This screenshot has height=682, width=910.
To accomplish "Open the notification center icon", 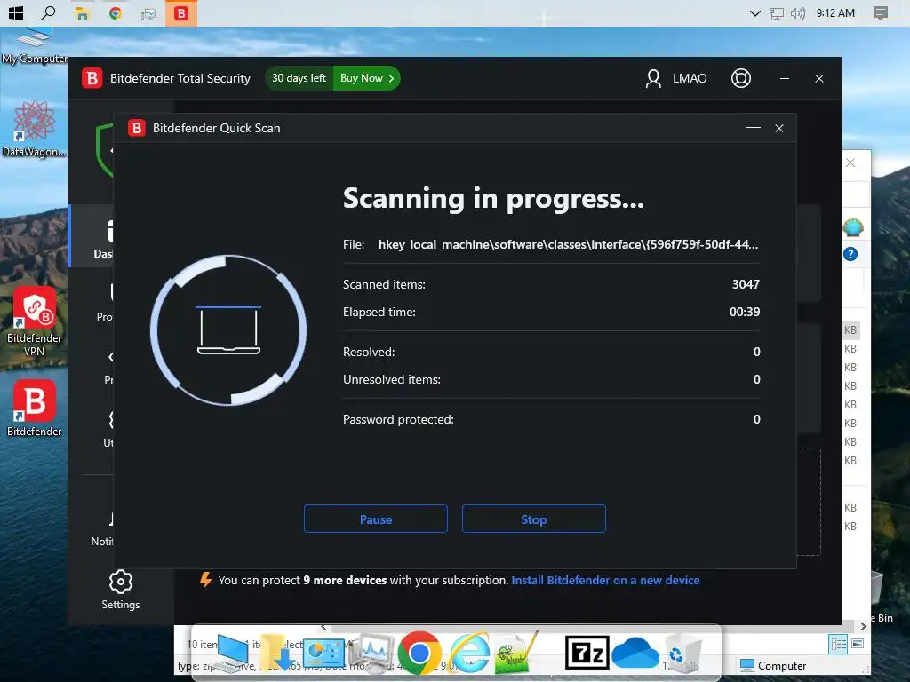I will click(881, 12).
